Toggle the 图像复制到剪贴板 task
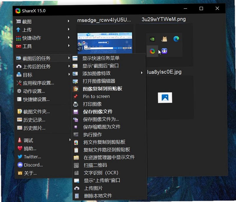The image size is (236, 202). (x=102, y=89)
